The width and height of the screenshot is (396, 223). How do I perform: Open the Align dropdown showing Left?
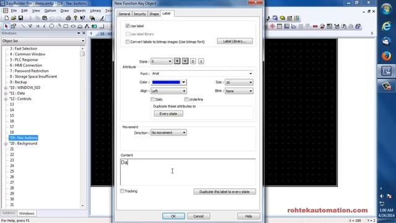168,91
